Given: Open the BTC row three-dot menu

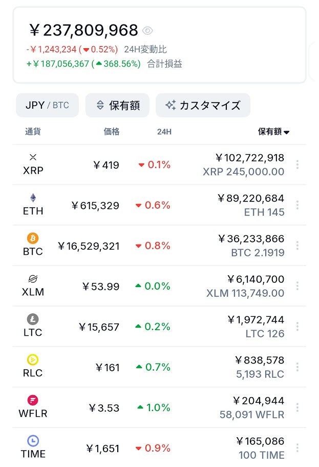Looking at the screenshot, I should coord(297,246).
